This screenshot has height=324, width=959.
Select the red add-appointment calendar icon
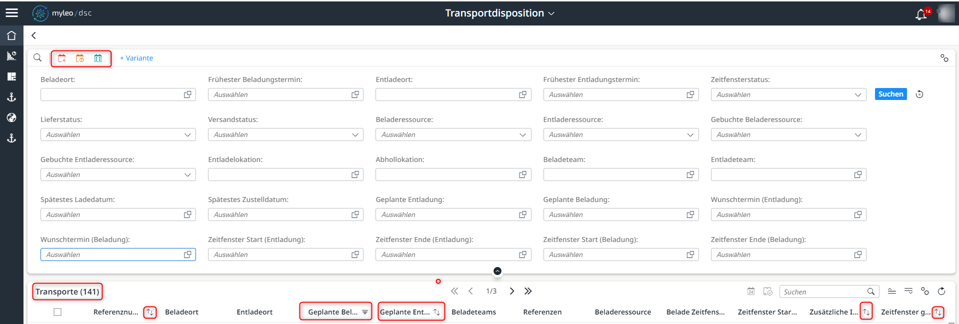(x=62, y=58)
